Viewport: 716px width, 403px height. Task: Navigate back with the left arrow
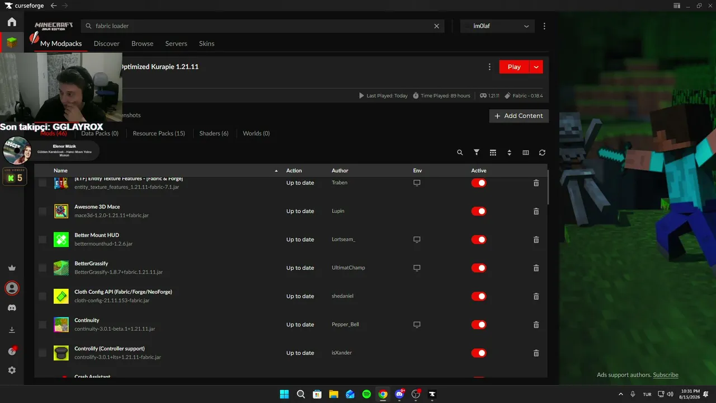(x=54, y=6)
